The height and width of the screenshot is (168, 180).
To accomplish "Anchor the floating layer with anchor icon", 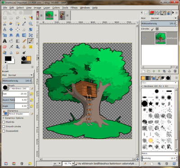I will click(x=170, y=71).
